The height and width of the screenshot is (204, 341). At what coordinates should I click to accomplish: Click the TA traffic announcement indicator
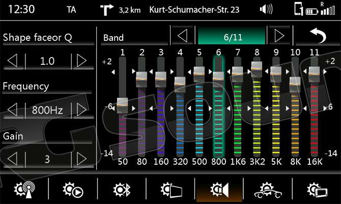pyautogui.click(x=71, y=10)
